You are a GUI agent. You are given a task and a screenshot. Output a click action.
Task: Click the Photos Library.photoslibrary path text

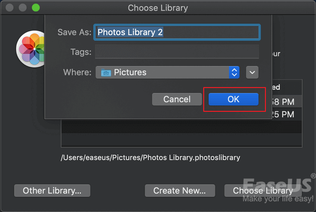[x=150, y=158]
